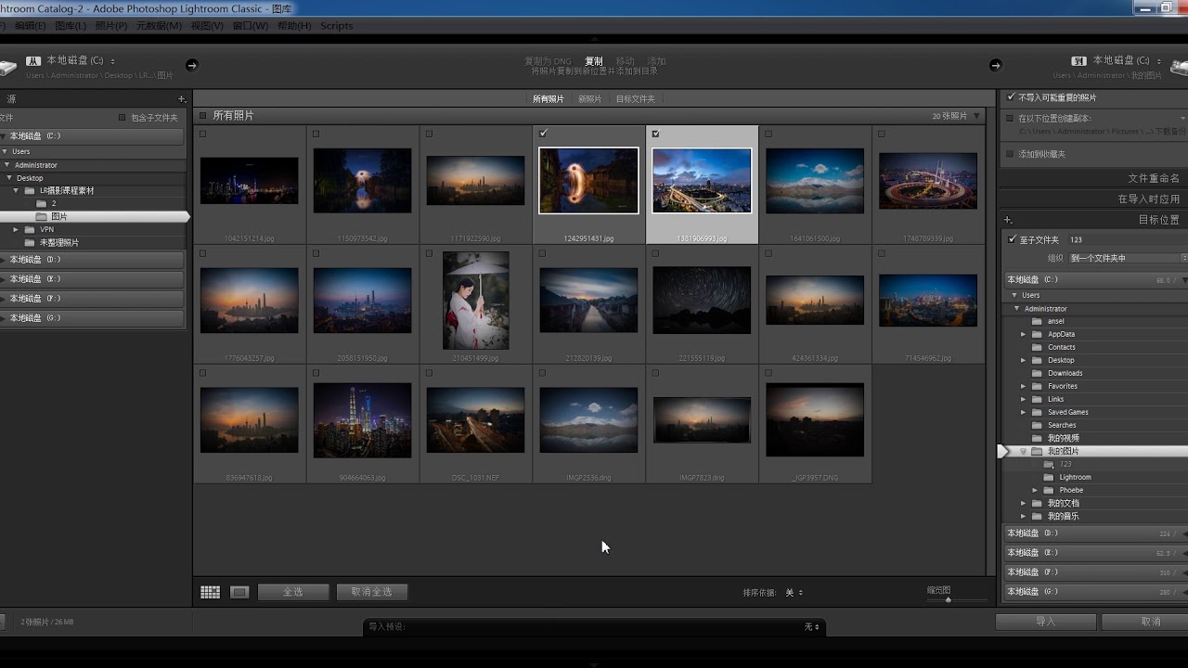Choose 添加 import mode

pyautogui.click(x=656, y=61)
